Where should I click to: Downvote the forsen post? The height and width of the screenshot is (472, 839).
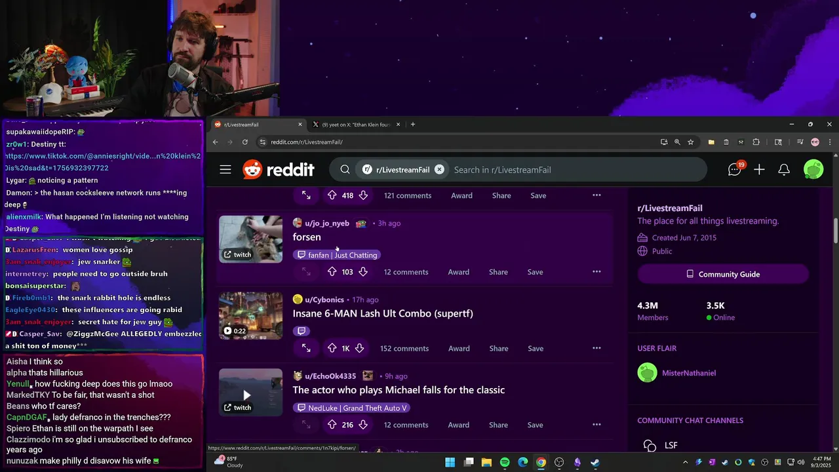362,272
